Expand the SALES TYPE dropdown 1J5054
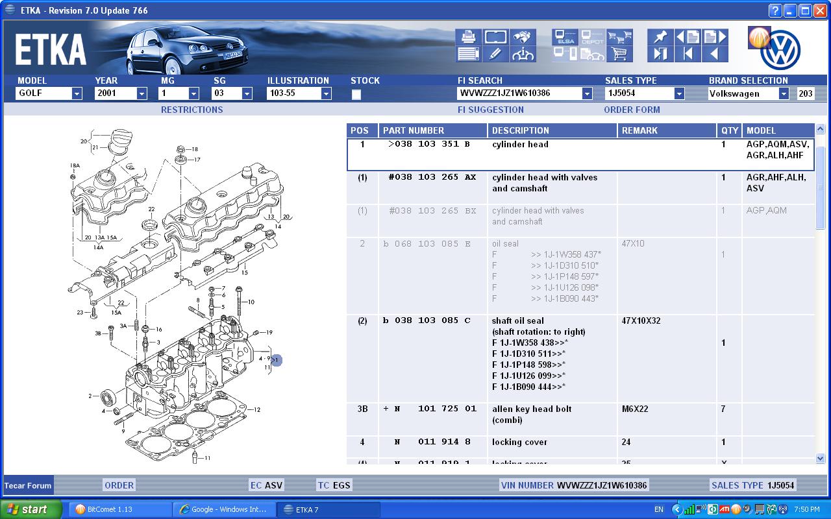 [679, 93]
